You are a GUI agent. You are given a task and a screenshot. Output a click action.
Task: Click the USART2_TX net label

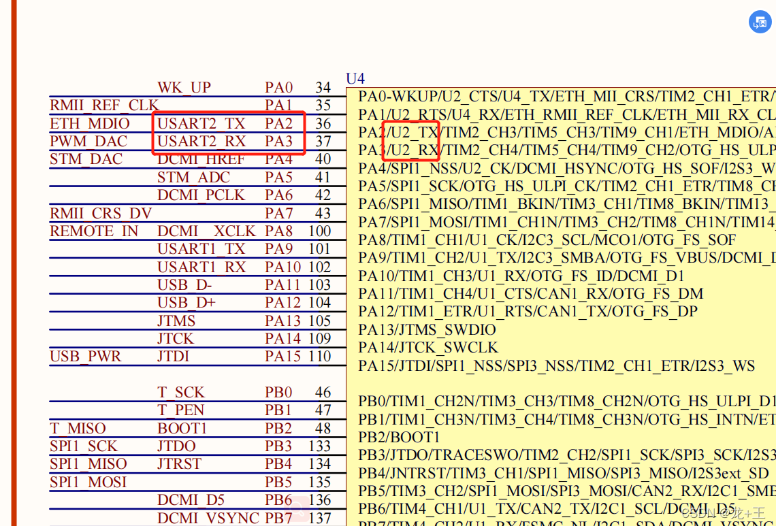[x=201, y=123]
